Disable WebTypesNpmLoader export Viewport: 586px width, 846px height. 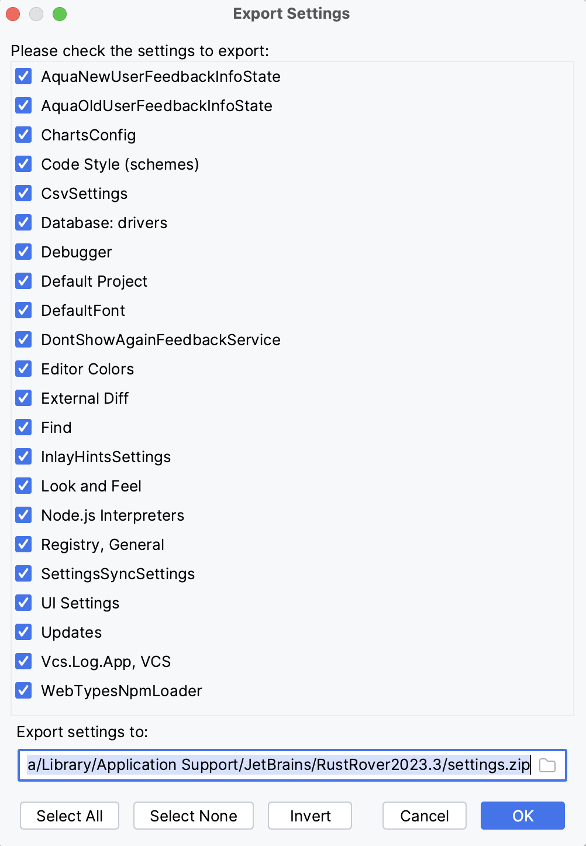point(23,690)
